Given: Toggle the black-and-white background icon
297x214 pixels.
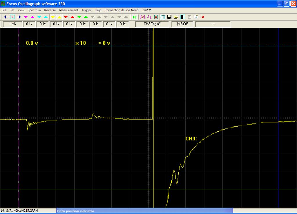Looking at the screenshot, I should pyautogui.click(x=183, y=17).
